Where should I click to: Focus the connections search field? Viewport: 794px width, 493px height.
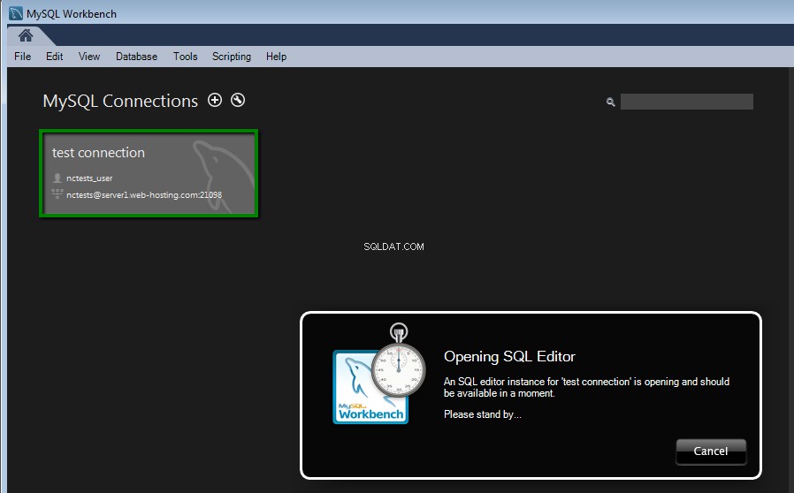(x=687, y=102)
